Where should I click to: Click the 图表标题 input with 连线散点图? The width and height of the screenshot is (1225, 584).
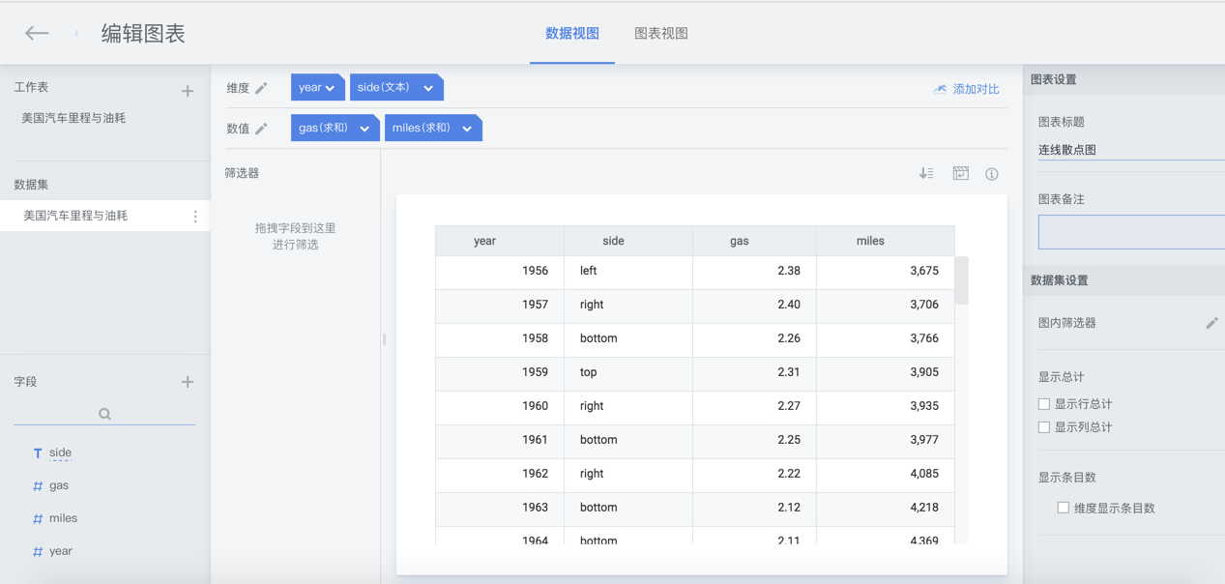pyautogui.click(x=1131, y=150)
